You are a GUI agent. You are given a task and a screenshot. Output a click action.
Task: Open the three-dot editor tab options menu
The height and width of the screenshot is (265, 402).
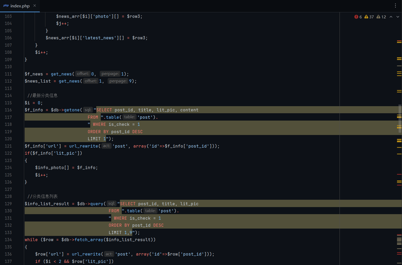point(395,6)
